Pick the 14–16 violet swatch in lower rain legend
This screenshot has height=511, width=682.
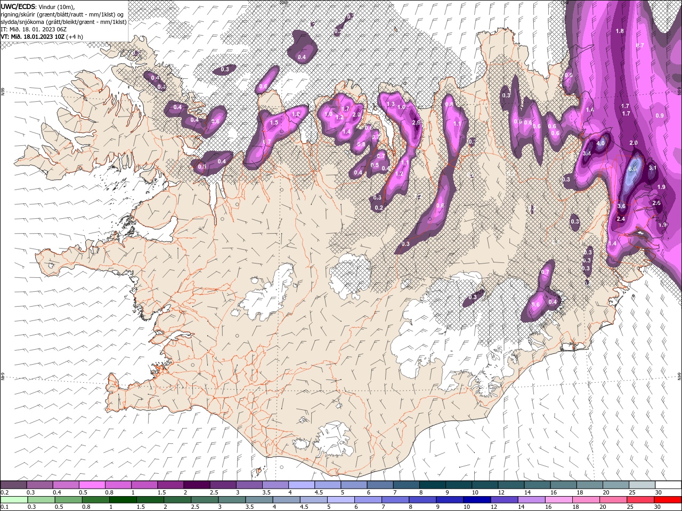pos(531,500)
